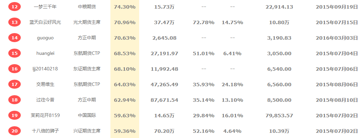
Task: Click the red rank 12 badge
Action: coord(15,7)
